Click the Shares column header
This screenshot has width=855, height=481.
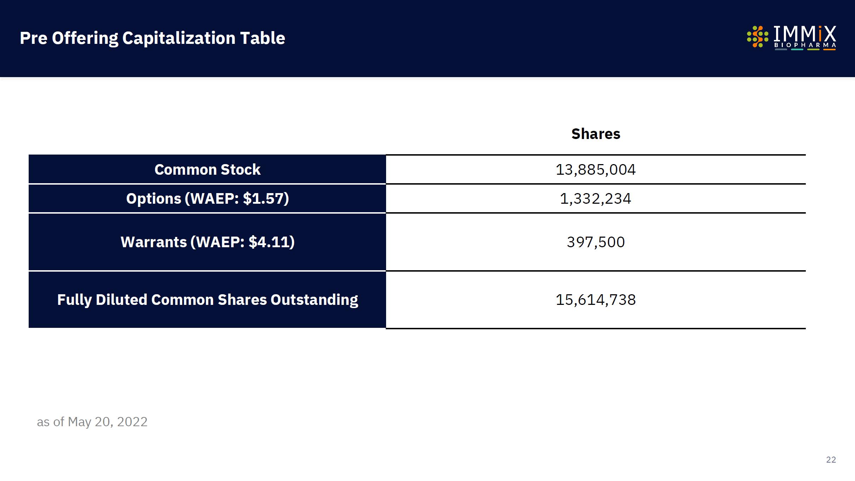click(596, 134)
